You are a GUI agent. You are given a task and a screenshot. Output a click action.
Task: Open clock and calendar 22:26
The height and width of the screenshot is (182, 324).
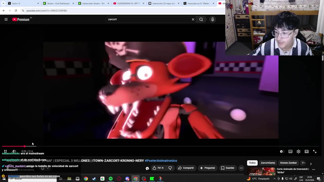[x=310, y=179]
